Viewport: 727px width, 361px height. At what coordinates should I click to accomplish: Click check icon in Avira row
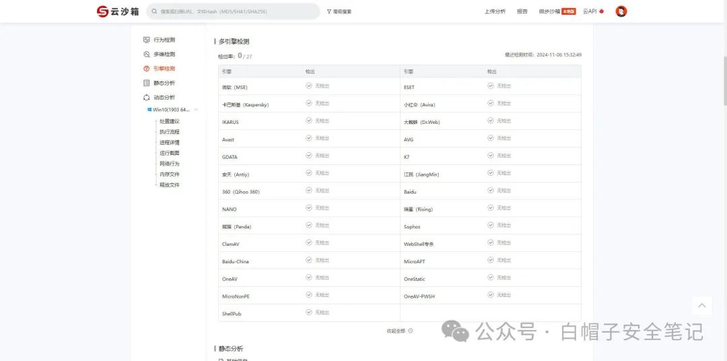pyautogui.click(x=491, y=103)
